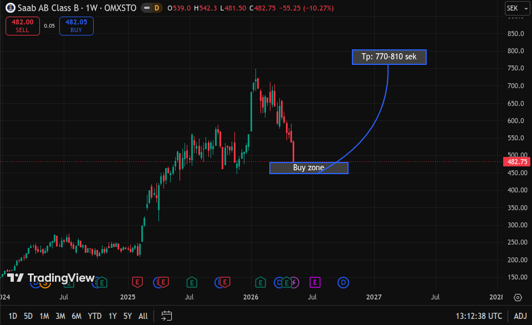
Task: Click the open value O539.0
Action: (179, 8)
